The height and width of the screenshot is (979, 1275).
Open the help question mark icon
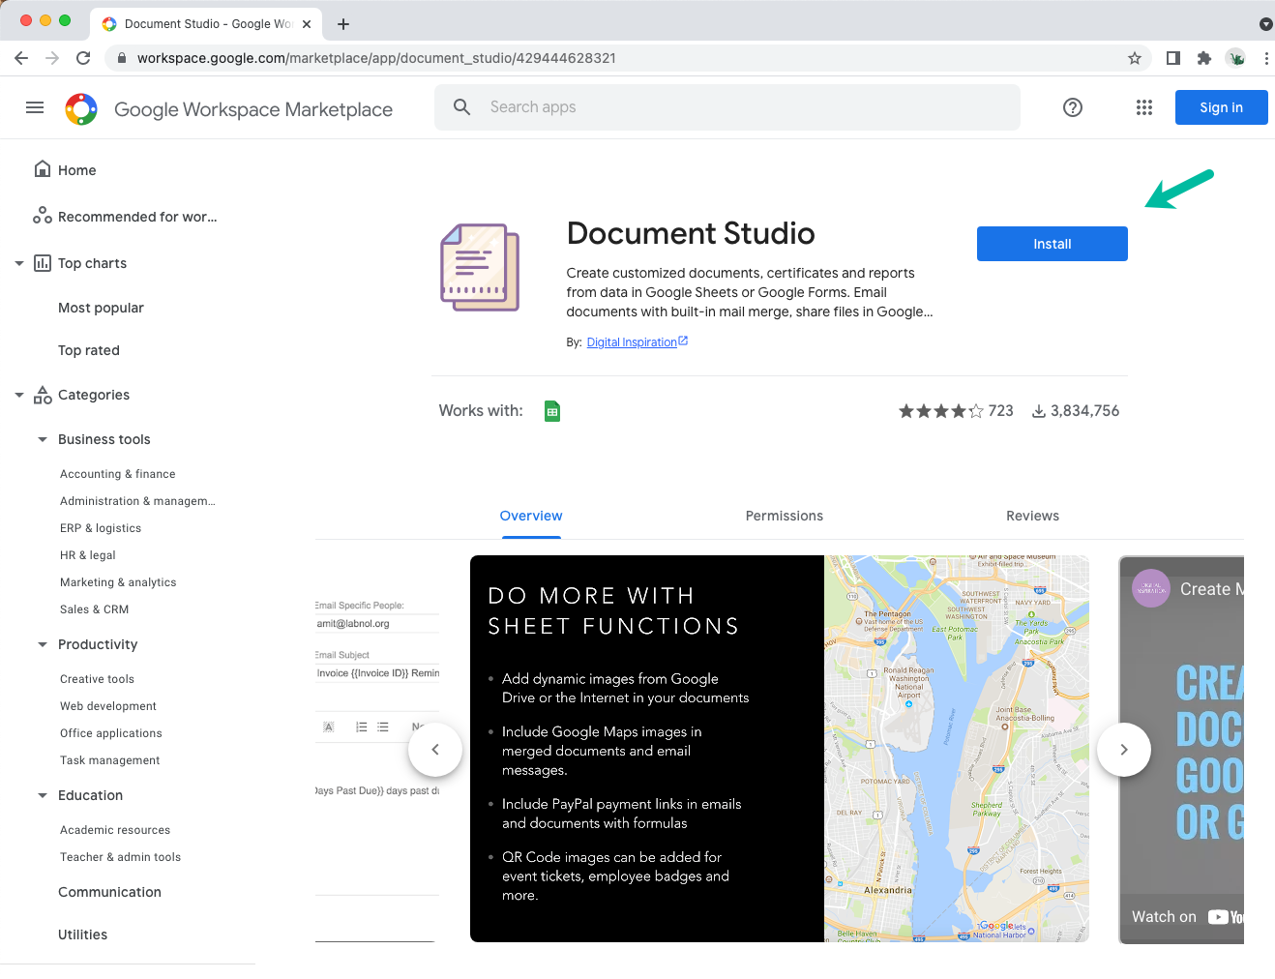tap(1073, 107)
